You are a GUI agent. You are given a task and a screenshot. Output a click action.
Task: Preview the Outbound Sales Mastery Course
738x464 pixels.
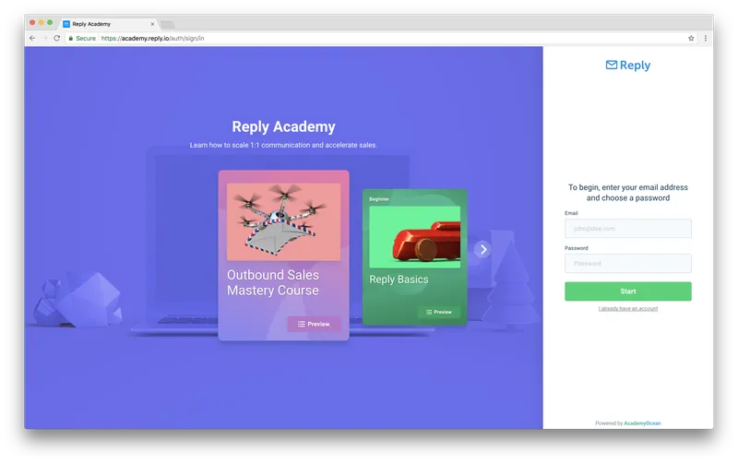pyautogui.click(x=314, y=324)
